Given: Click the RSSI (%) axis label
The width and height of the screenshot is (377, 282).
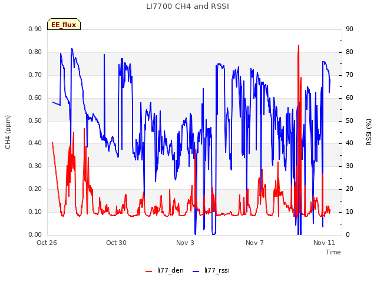Looking at the screenshot, I should point(369,132).
